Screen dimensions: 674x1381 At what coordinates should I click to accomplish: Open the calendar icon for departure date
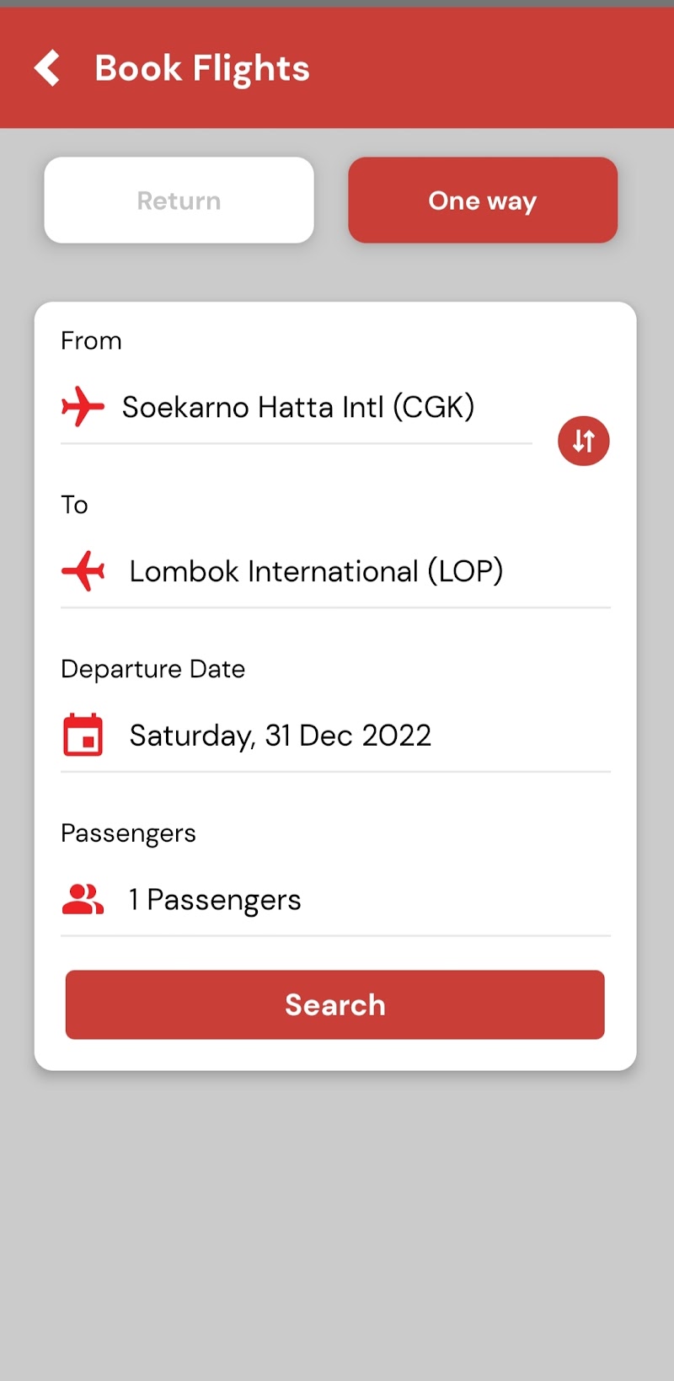tap(83, 735)
